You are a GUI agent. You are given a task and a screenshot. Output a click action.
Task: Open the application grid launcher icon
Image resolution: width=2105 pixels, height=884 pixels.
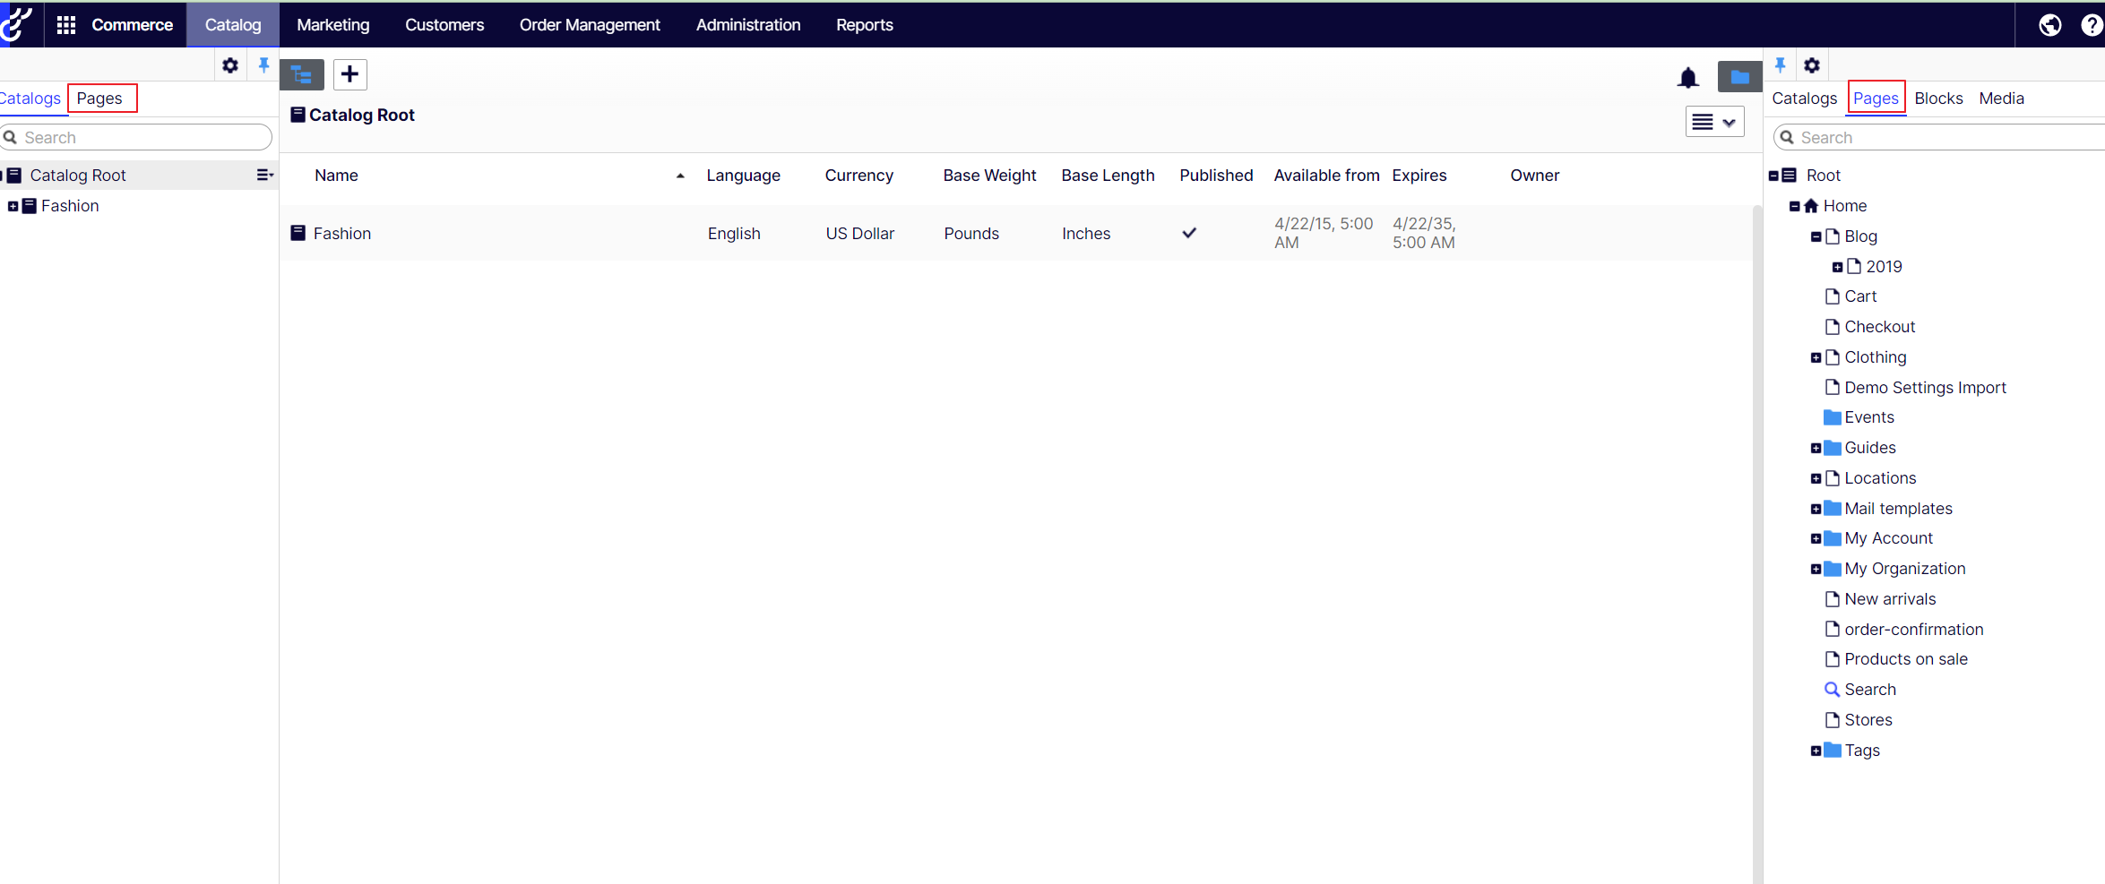coord(66,25)
